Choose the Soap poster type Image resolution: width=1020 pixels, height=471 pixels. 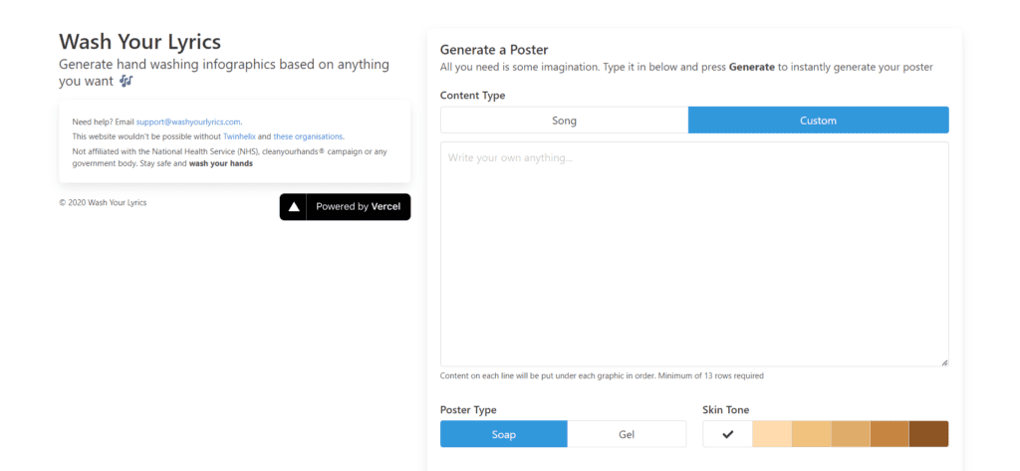pyautogui.click(x=503, y=434)
